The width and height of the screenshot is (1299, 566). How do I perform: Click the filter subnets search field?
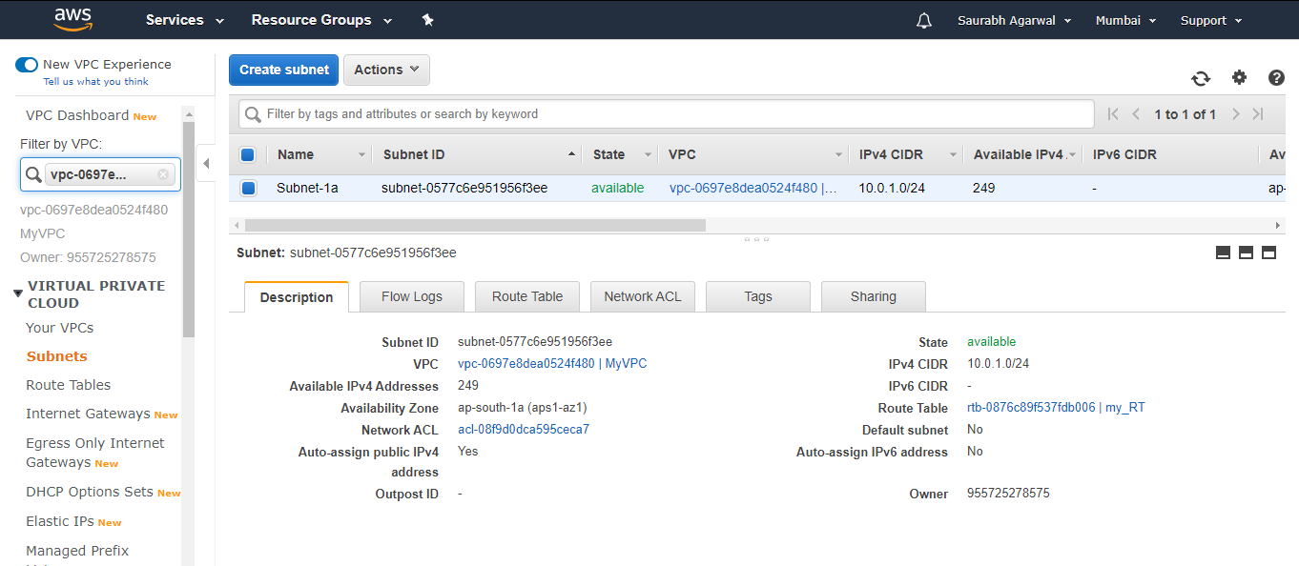coord(668,113)
